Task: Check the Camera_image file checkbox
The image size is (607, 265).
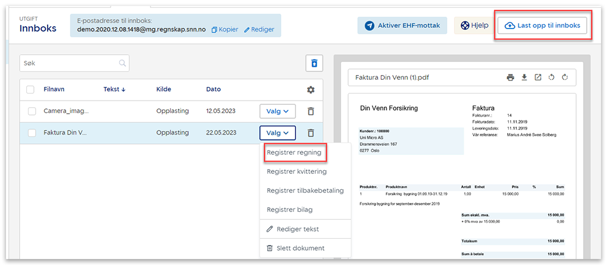Action: pyautogui.click(x=32, y=111)
